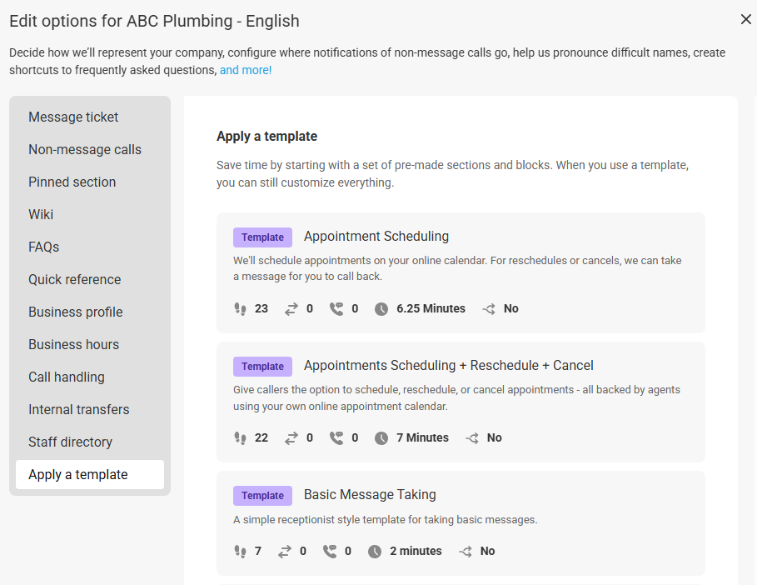Click phone call icon on Reschedule + Cancel card

point(336,438)
